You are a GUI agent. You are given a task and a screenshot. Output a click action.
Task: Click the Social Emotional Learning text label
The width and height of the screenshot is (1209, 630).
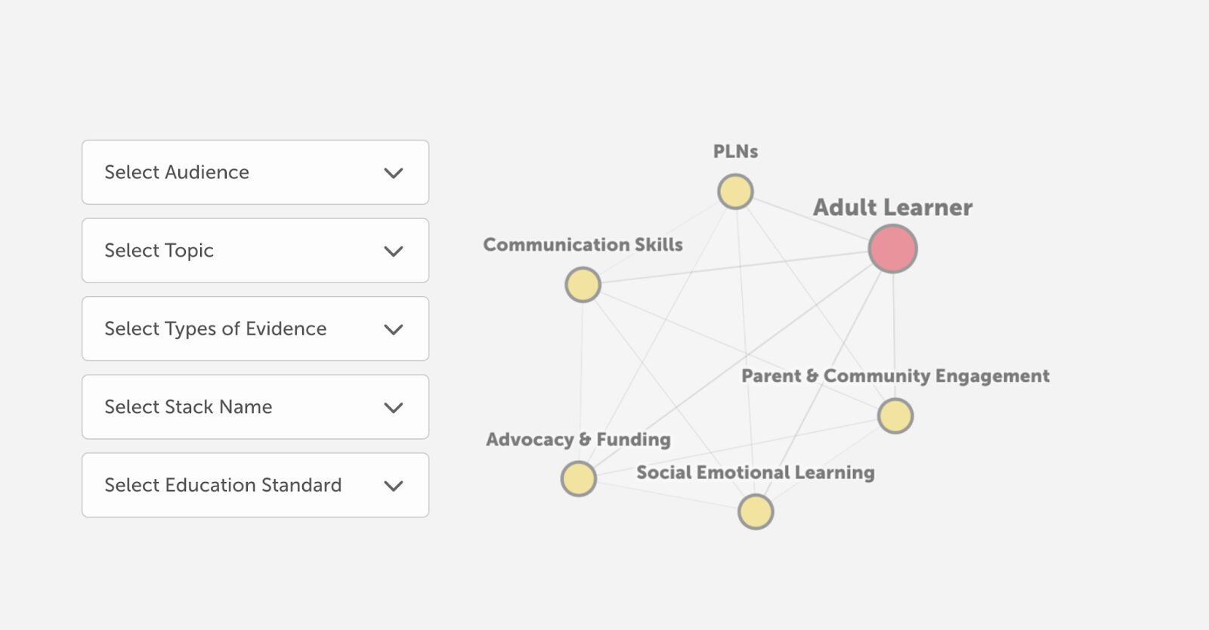[756, 473]
